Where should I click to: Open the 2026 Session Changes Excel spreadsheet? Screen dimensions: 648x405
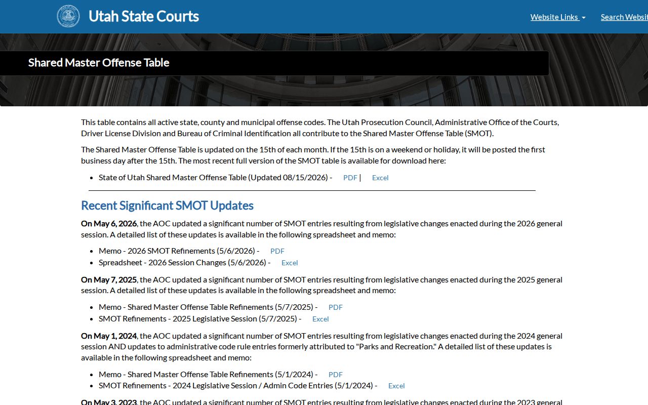(x=290, y=263)
